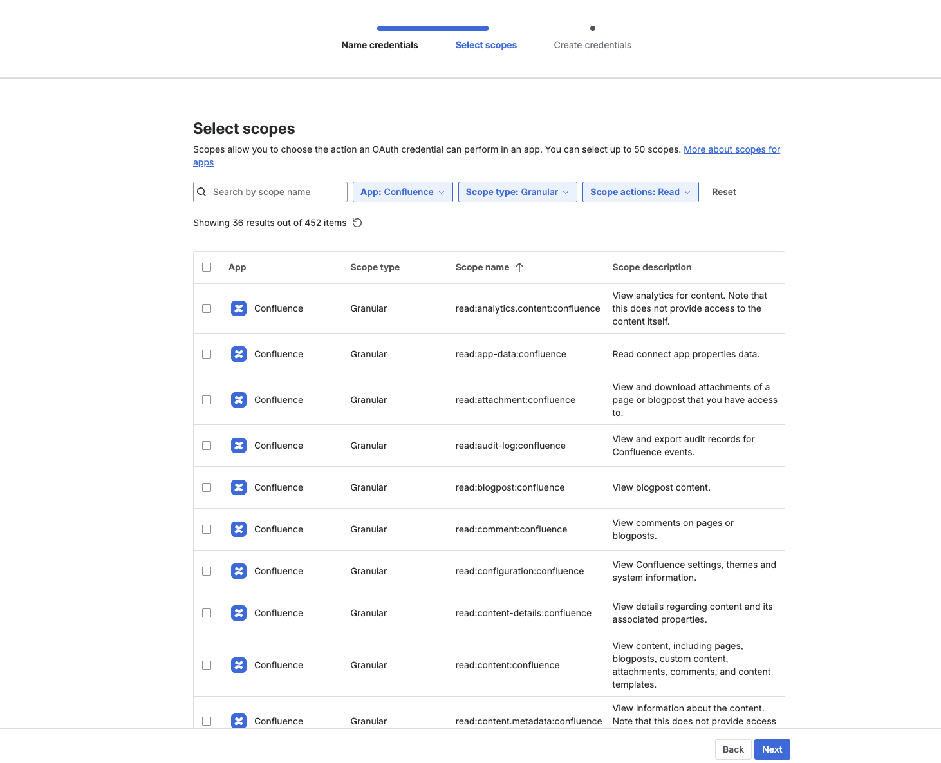Click the read:app-data:confluence scope name
Image resolution: width=941 pixels, height=763 pixels.
pos(511,354)
